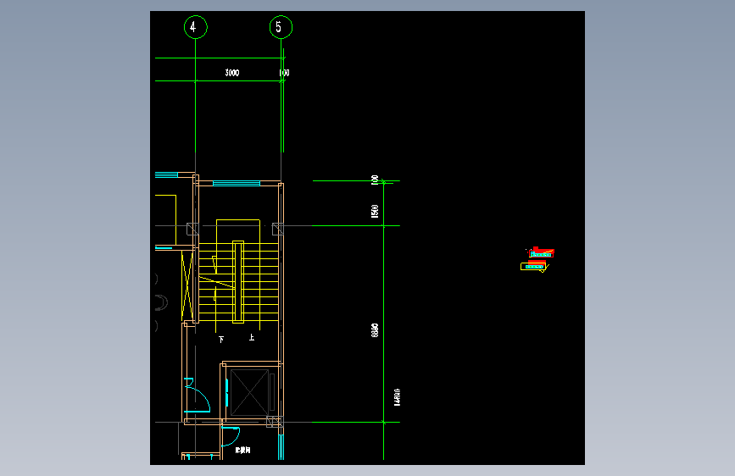The image size is (735, 476).
Task: Click the 3000 dimension text
Action: tap(232, 73)
